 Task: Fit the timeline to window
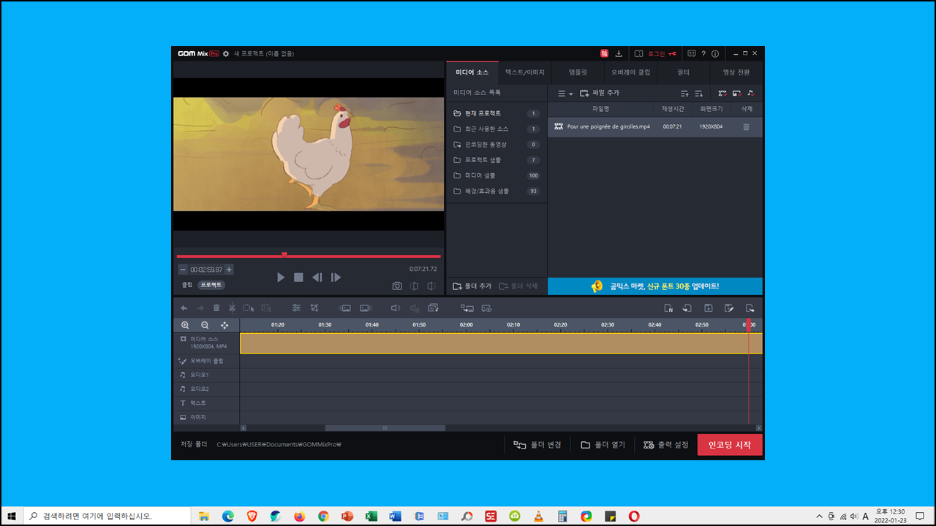pos(224,325)
